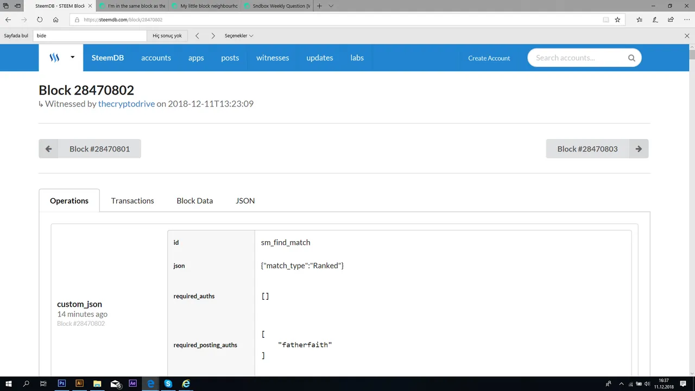This screenshot has width=695, height=391.
Task: Click the "fatherfaith" posting auth value
Action: click(305, 345)
